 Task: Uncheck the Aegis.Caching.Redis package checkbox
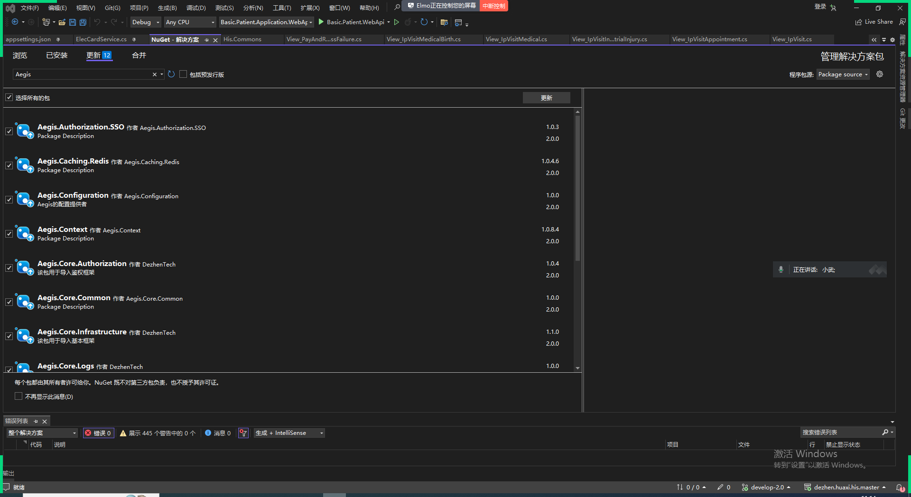pyautogui.click(x=9, y=166)
